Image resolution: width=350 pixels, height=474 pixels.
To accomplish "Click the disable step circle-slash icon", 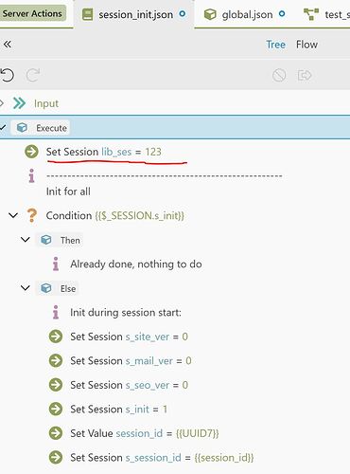I will (279, 76).
